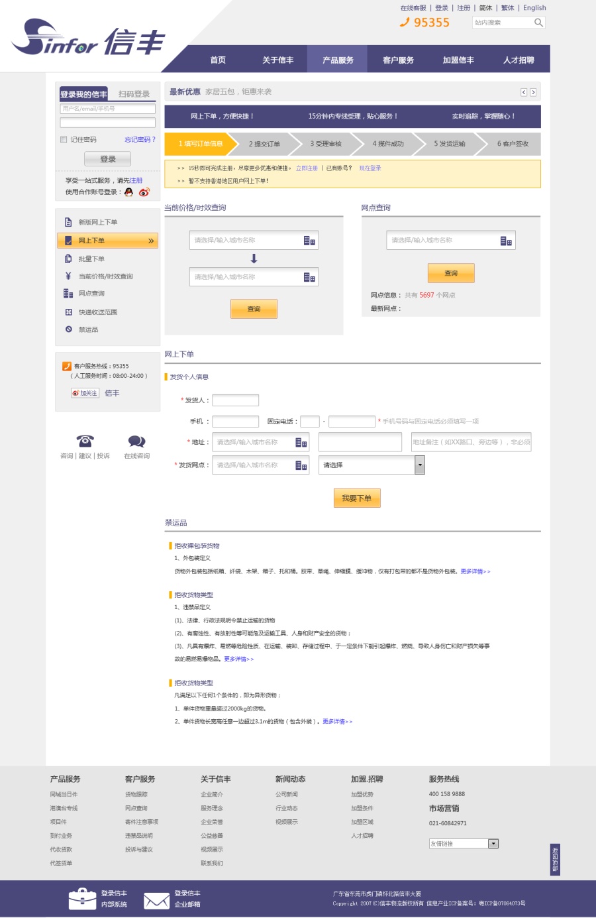
Task: Click the online chat bubble icon
Action: coord(136,441)
